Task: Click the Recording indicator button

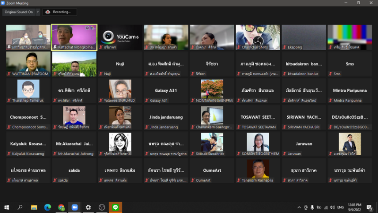Action: tap(60, 12)
